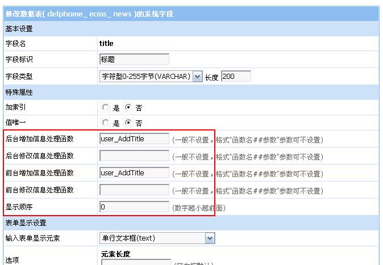This screenshot has width=383, height=265.
Task: Open the 字段类型 VARCHAR dropdown
Action: (151, 76)
